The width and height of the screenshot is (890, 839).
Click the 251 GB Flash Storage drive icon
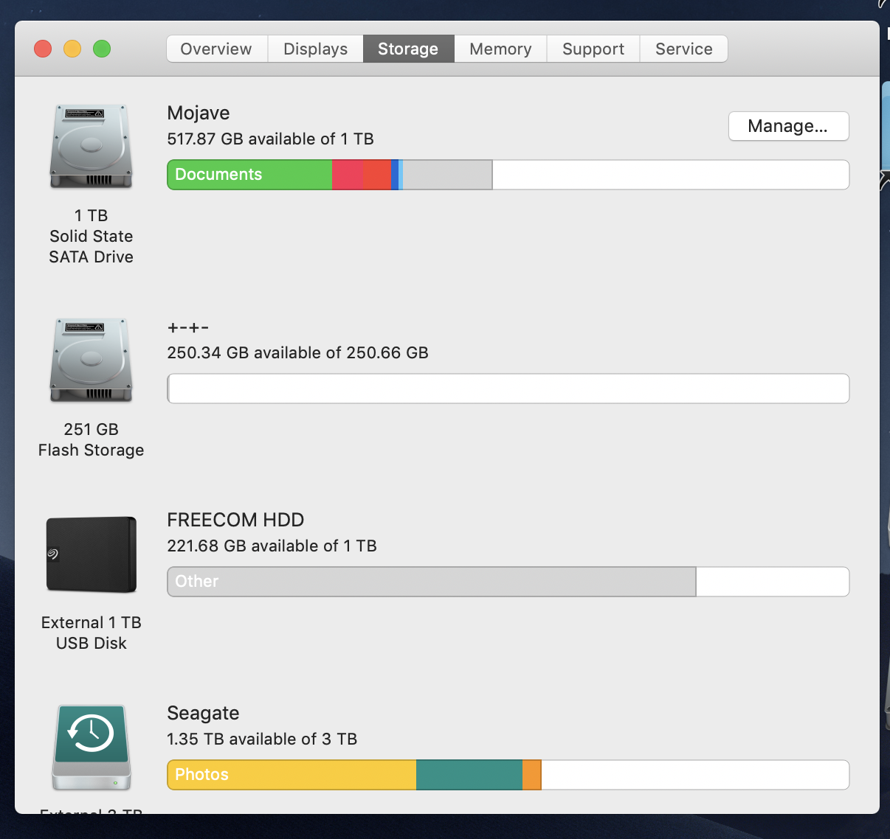tap(92, 360)
